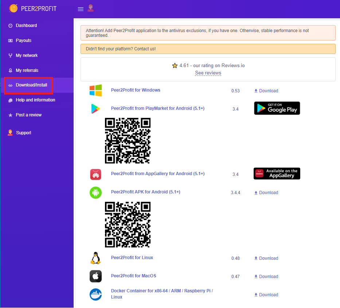Click the Peer2Profit coin logo icon
340x308 pixels.
coord(13,8)
